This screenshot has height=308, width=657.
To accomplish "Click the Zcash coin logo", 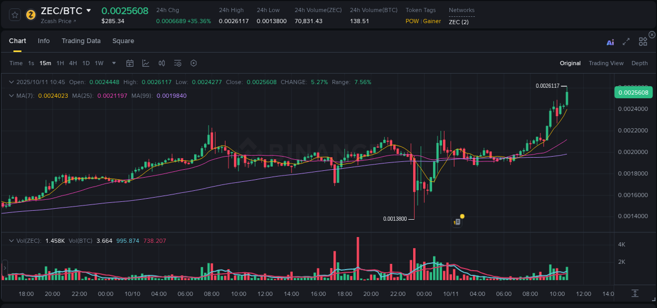I will tap(30, 13).
